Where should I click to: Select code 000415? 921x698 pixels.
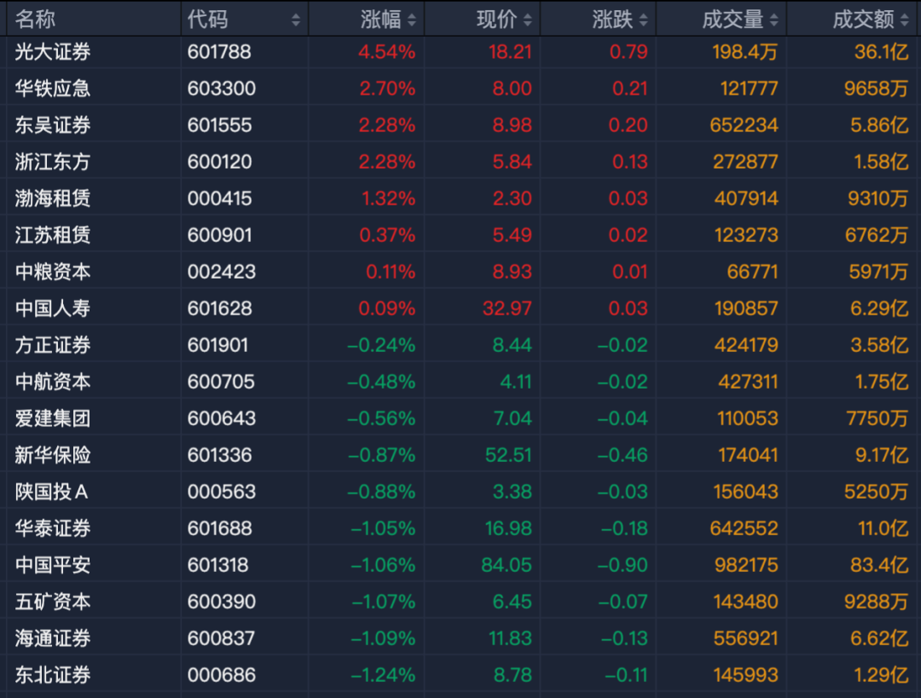(x=220, y=199)
